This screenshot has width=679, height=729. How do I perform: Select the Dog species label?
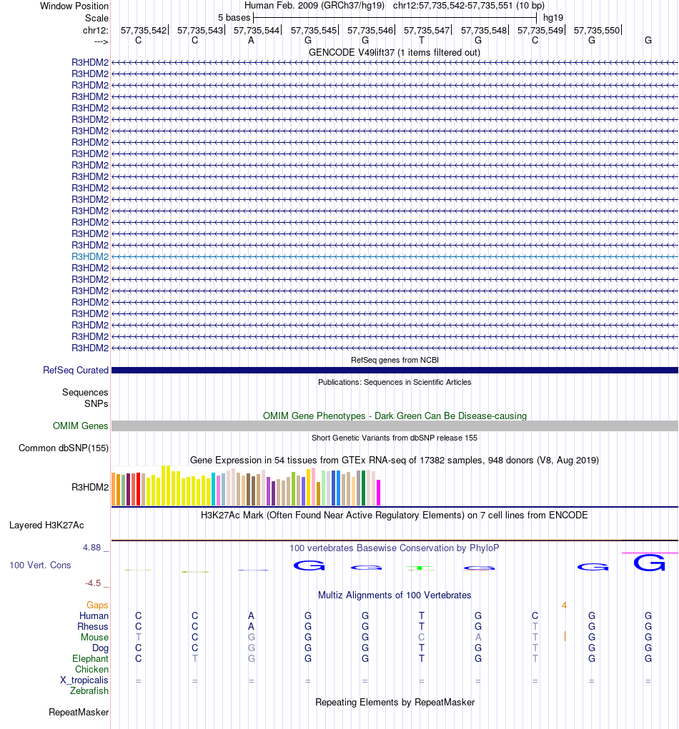pos(100,648)
